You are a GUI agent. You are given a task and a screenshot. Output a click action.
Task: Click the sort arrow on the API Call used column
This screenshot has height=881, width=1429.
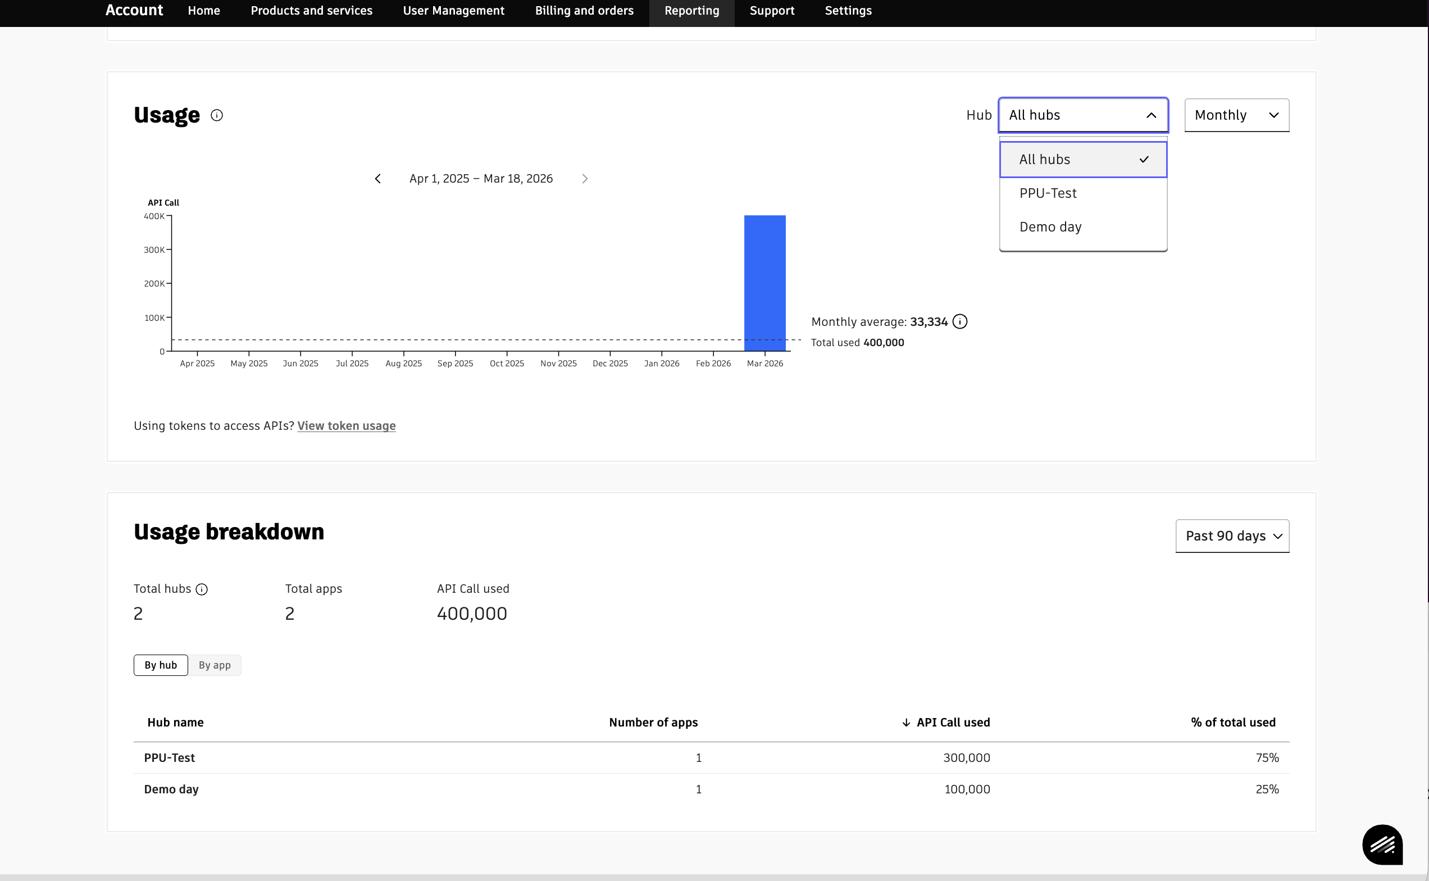906,723
